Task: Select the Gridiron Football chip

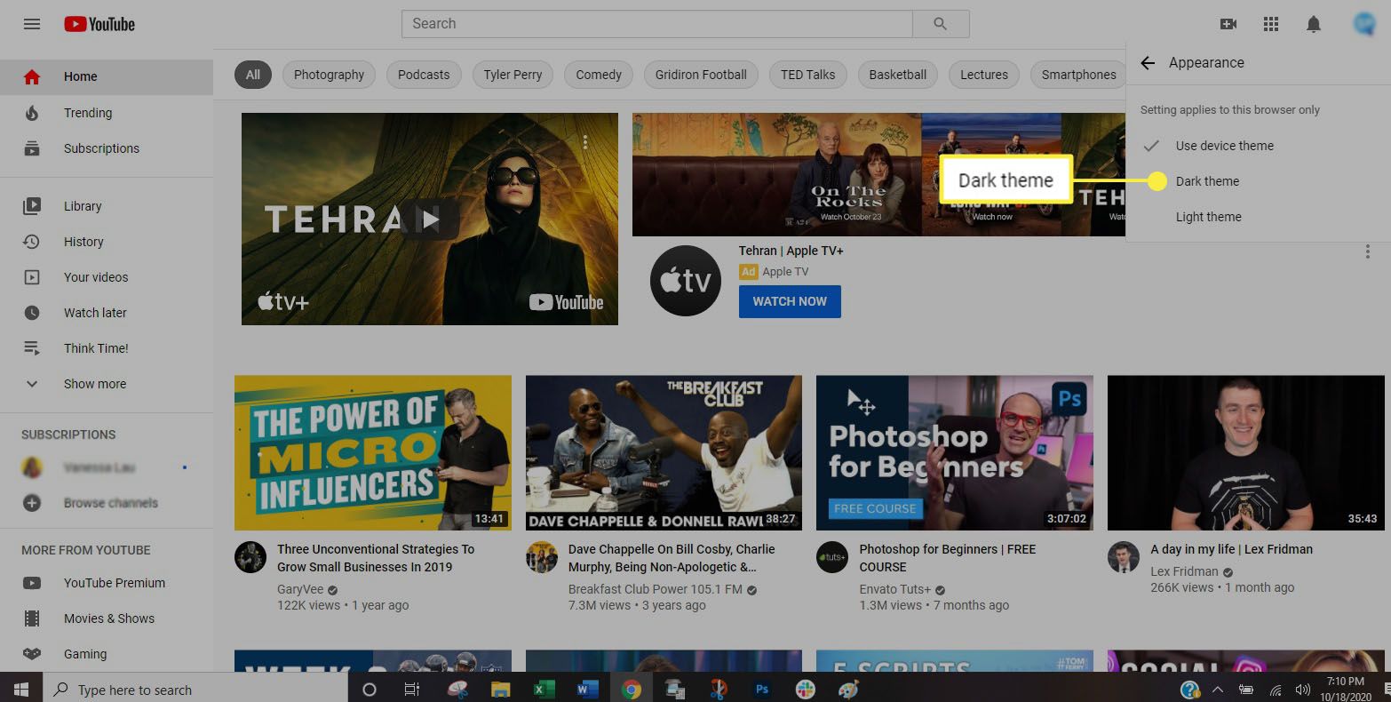Action: coord(701,75)
